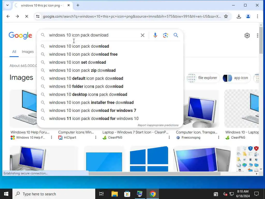The height and width of the screenshot is (199, 265).
Task: Open 'Computer Icon, Transpa...' Freeiconspng result
Action: click(x=197, y=132)
